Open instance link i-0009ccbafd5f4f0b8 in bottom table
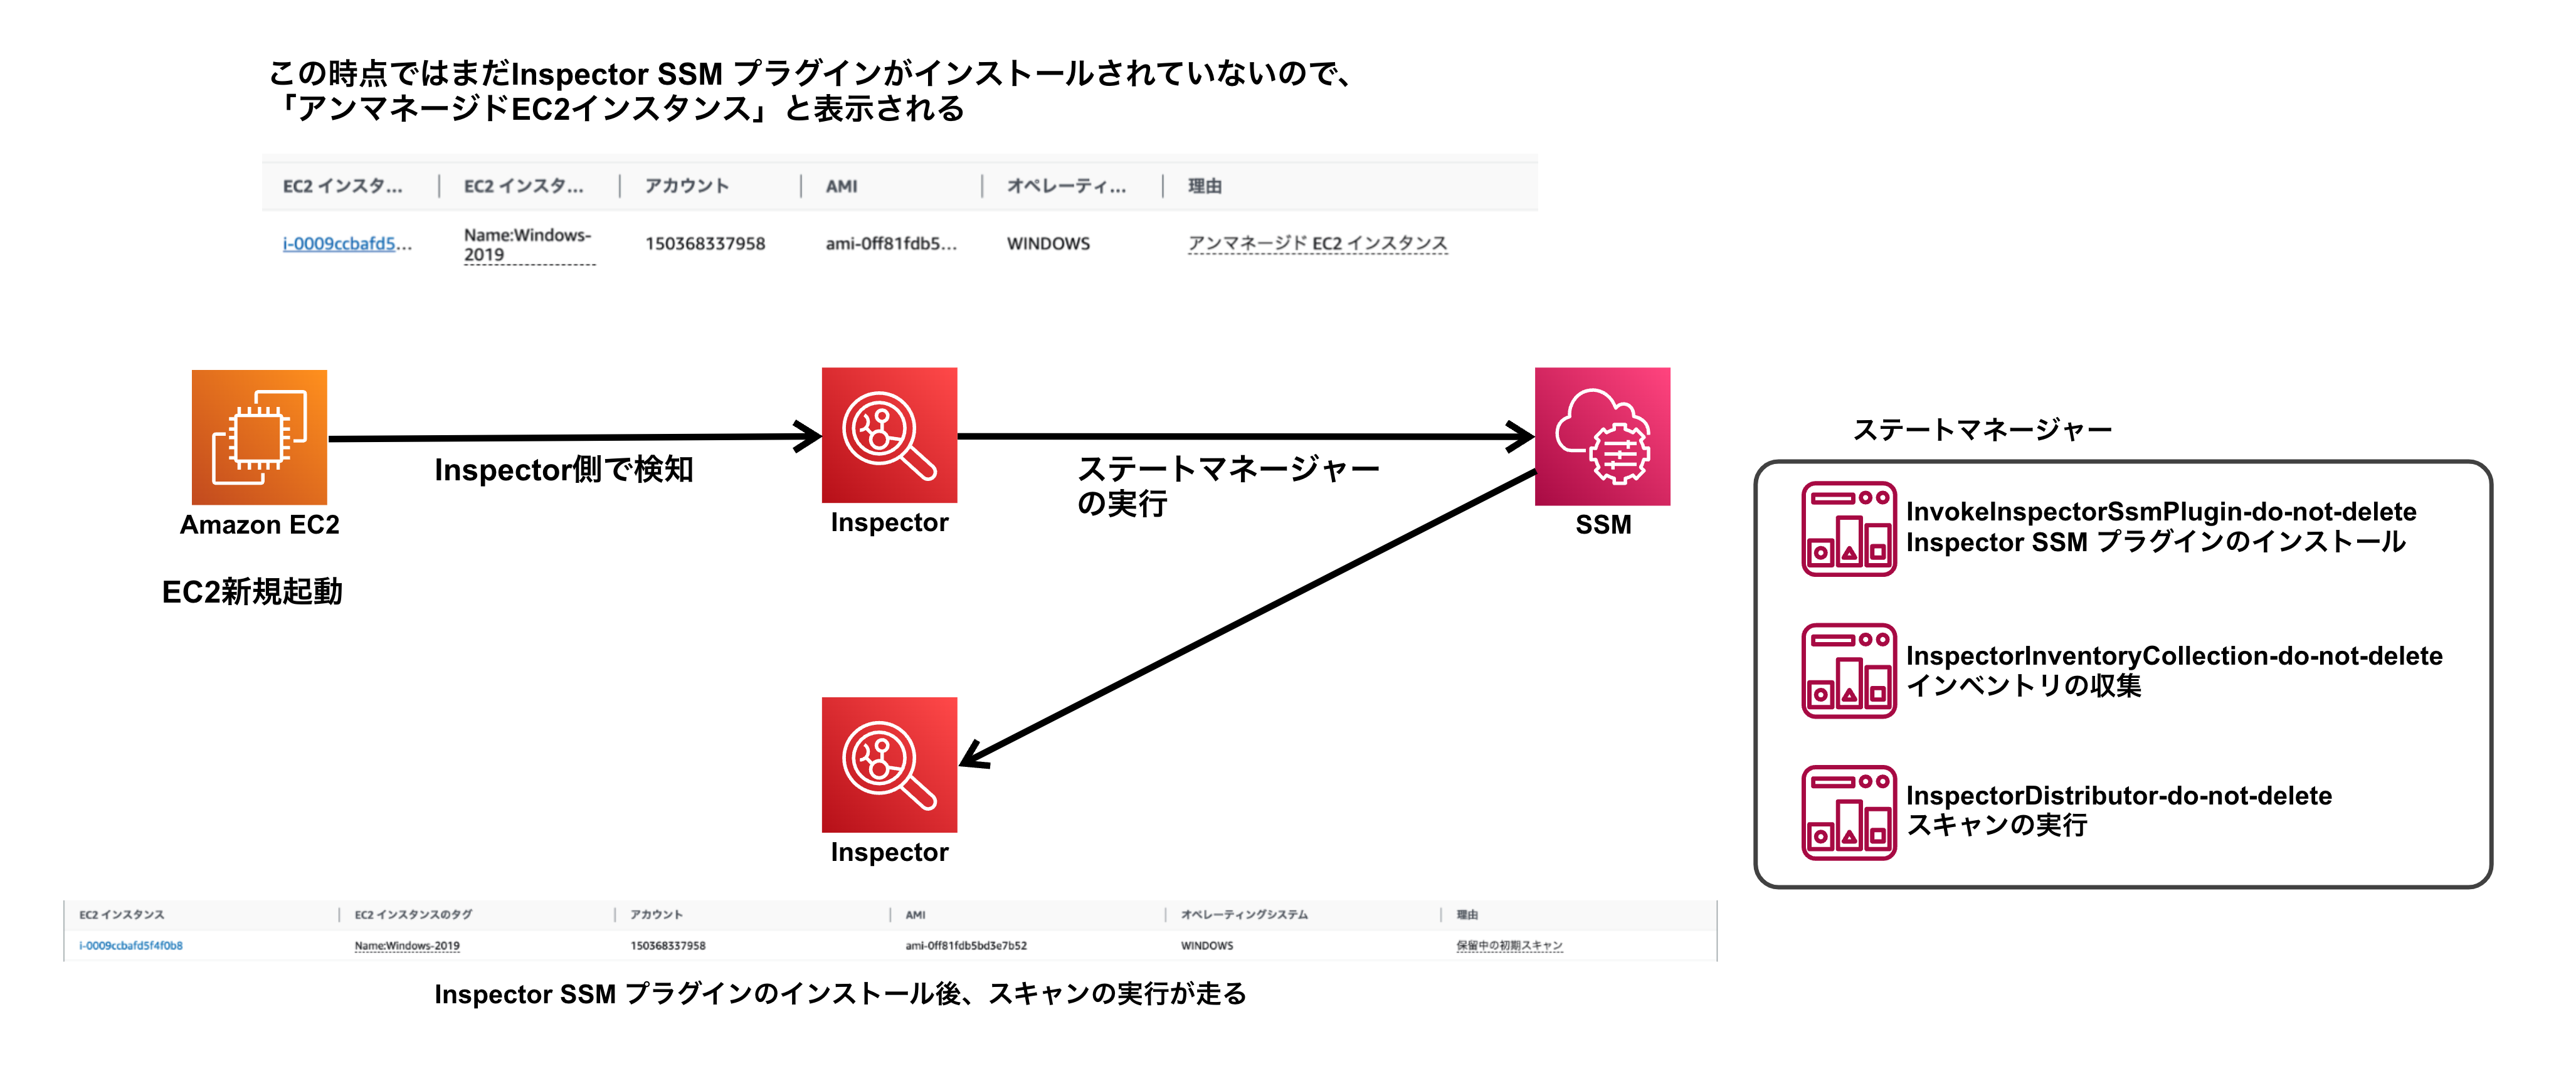The height and width of the screenshot is (1076, 2576). [131, 945]
